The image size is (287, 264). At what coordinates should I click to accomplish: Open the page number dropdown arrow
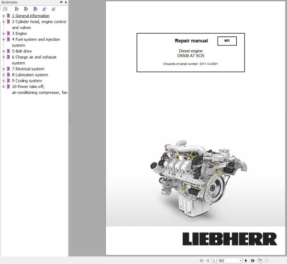(241, 261)
